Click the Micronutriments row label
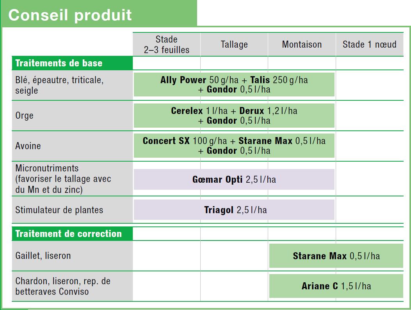 pyautogui.click(x=62, y=179)
